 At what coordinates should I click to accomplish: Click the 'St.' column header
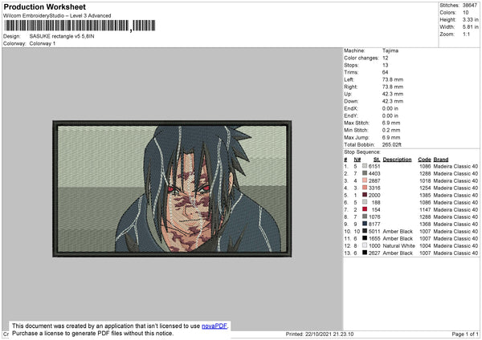point(377,160)
